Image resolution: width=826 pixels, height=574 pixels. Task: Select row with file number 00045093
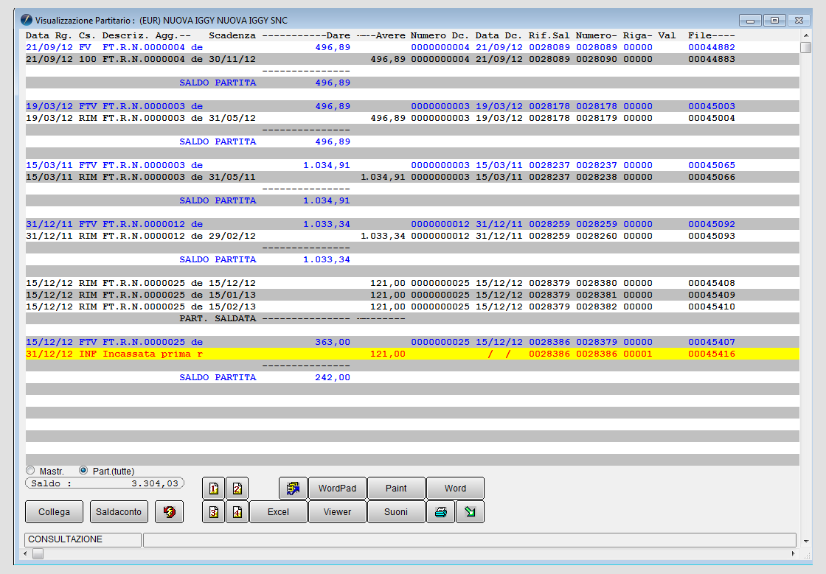tap(412, 236)
